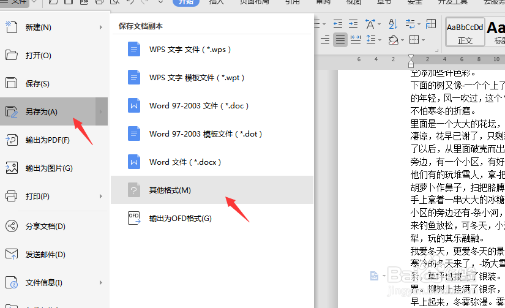Toggle justify alignment button
Viewport: 505px width, 308px height.
[x=340, y=40]
